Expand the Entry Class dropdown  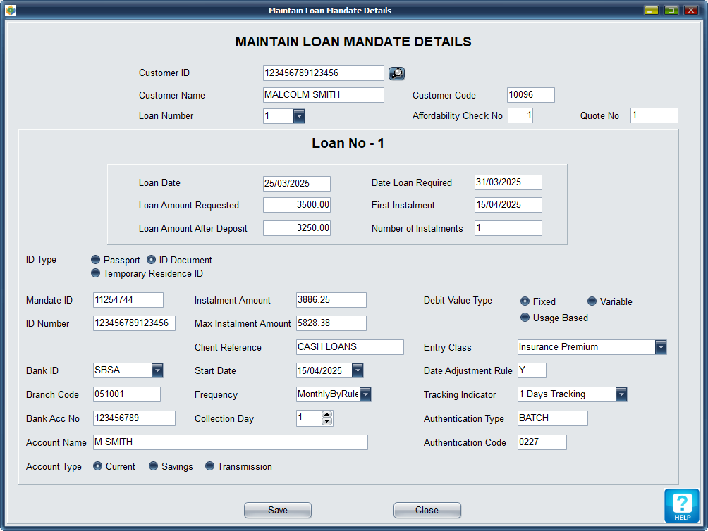(661, 347)
